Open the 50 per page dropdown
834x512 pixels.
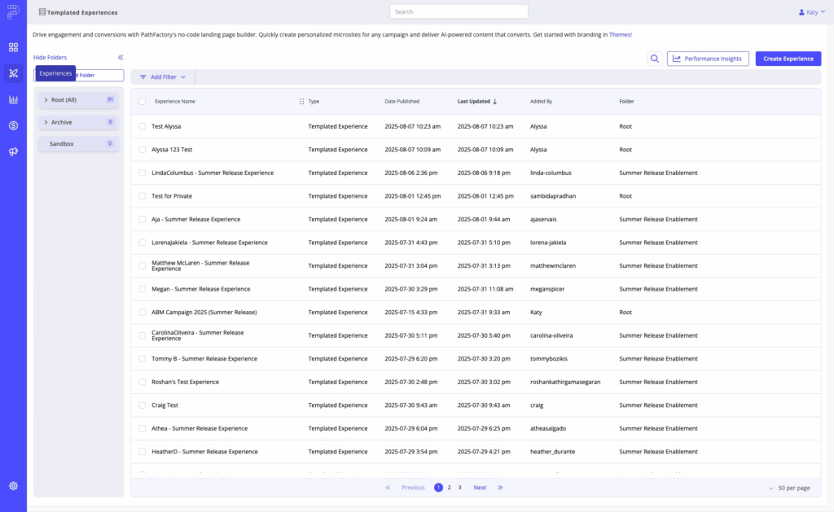tap(789, 488)
